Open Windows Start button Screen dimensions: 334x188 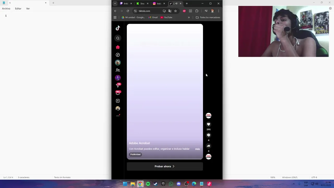click(x=125, y=184)
